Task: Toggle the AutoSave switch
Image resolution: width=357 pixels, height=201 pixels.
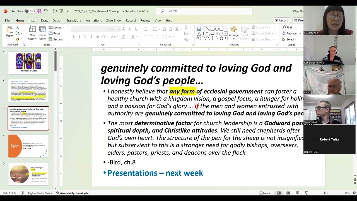Action: 29,11
